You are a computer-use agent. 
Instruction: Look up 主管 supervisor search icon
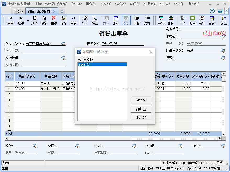134,146
